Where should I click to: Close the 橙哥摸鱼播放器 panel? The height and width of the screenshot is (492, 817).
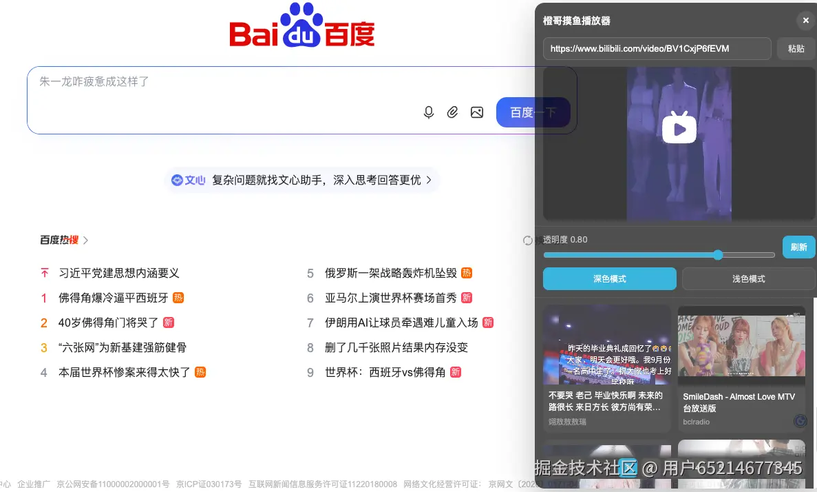(805, 21)
